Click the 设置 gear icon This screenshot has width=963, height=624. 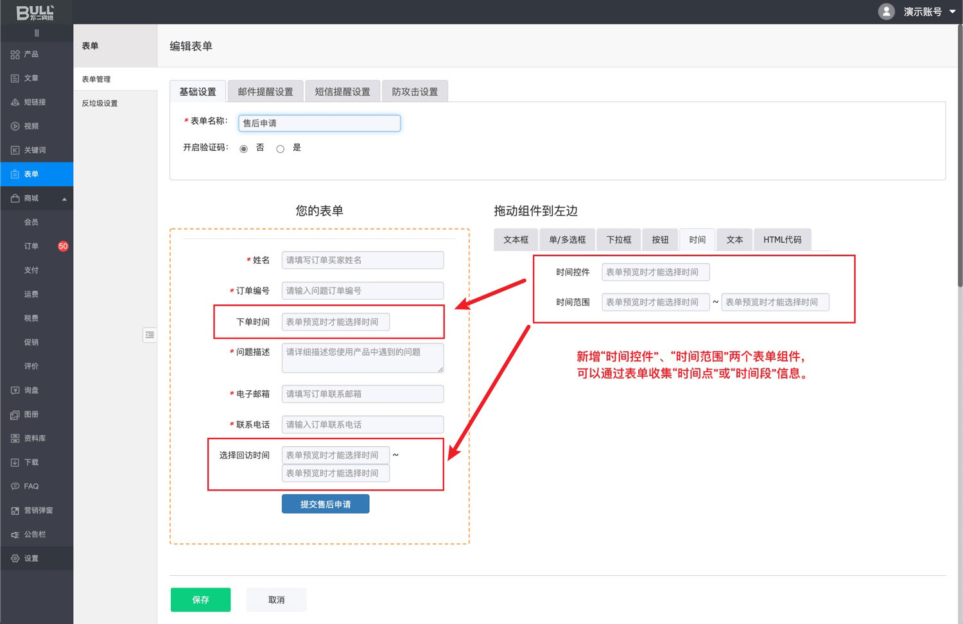click(x=15, y=559)
